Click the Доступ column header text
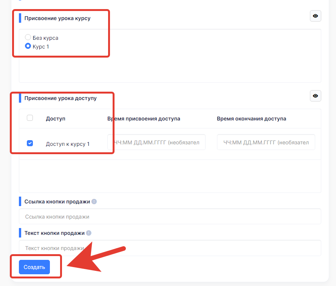The image size is (336, 286). [56, 119]
